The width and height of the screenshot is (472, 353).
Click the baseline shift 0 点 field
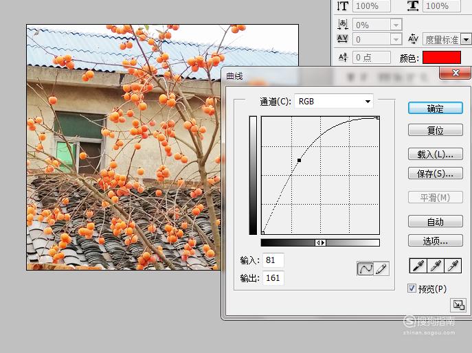click(x=372, y=57)
